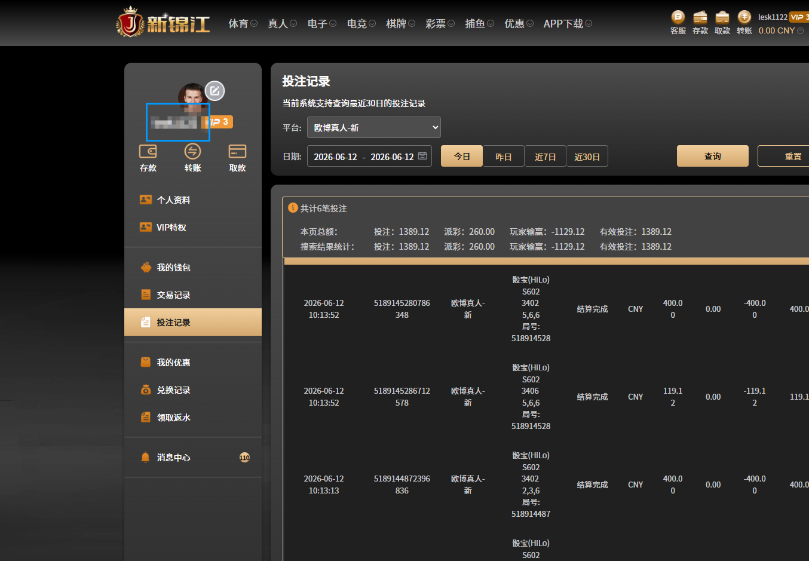Viewport: 809px width, 561px height.
Task: Click the calendar icon in the date field
Action: (x=422, y=156)
